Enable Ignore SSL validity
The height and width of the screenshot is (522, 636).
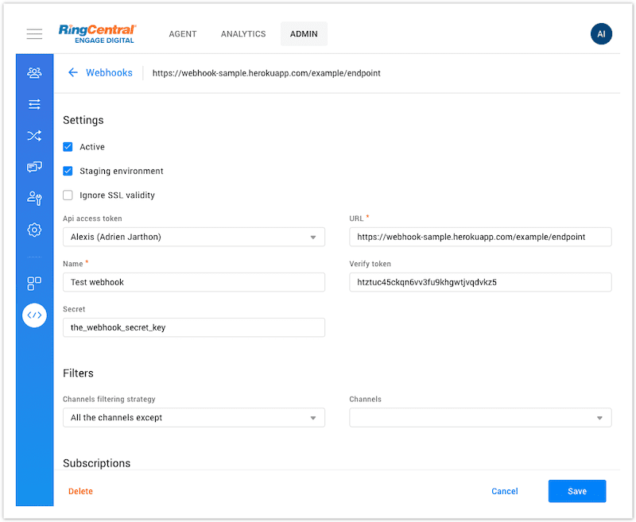(68, 195)
